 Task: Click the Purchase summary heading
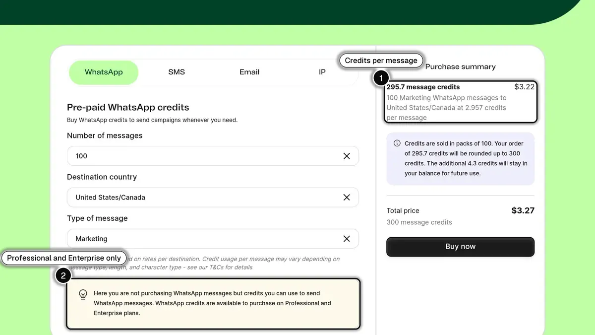pyautogui.click(x=460, y=67)
